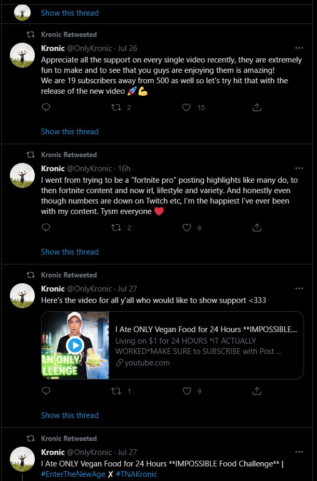Reply to the fortnite pro tweet
Image resolution: width=317 pixels, height=481 pixels.
tap(46, 227)
